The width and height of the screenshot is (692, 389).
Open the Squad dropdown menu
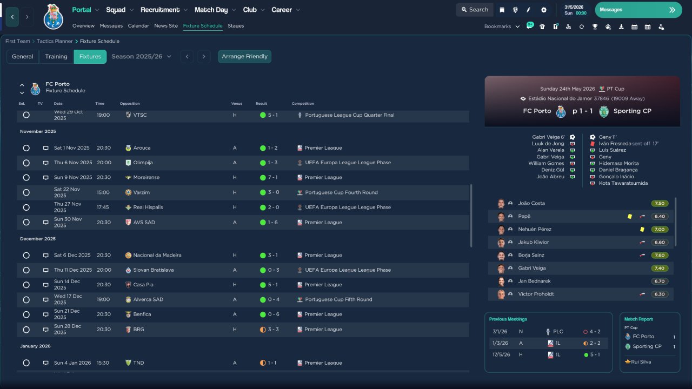click(x=119, y=10)
